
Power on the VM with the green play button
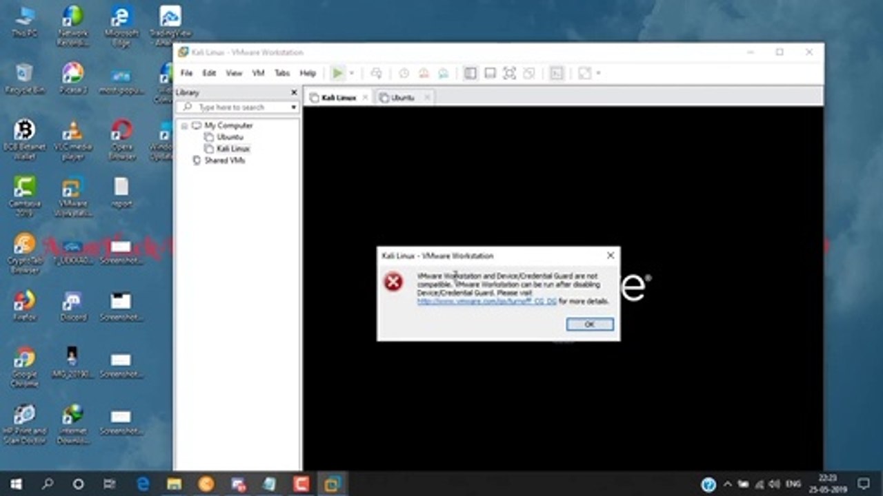[337, 73]
